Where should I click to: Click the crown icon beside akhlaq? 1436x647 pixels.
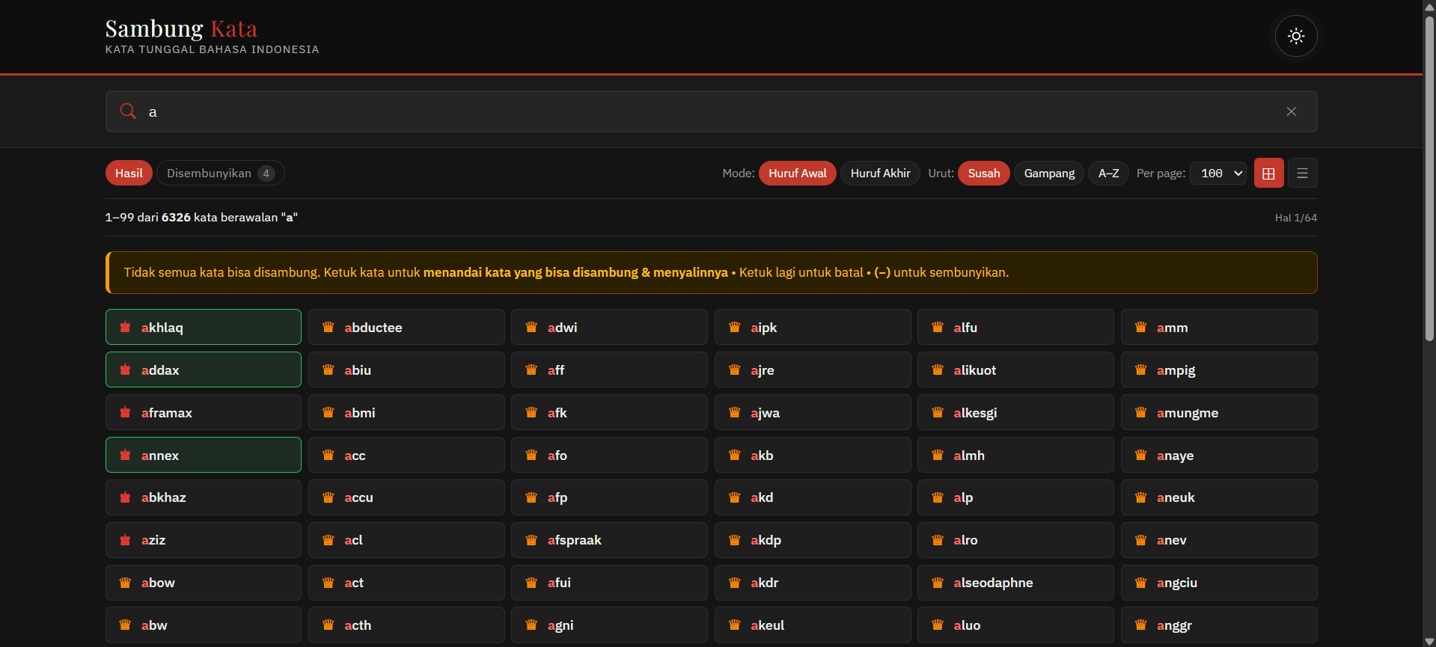[125, 327]
